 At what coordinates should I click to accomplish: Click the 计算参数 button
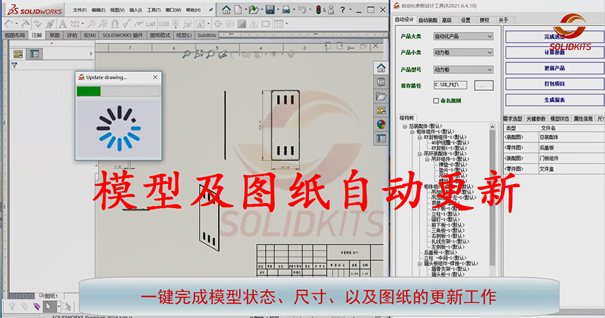coord(555,52)
